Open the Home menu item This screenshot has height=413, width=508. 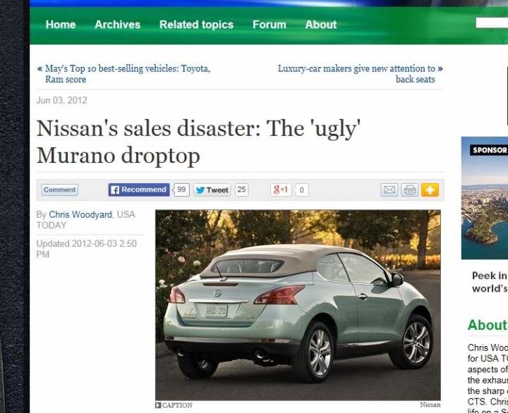click(61, 25)
